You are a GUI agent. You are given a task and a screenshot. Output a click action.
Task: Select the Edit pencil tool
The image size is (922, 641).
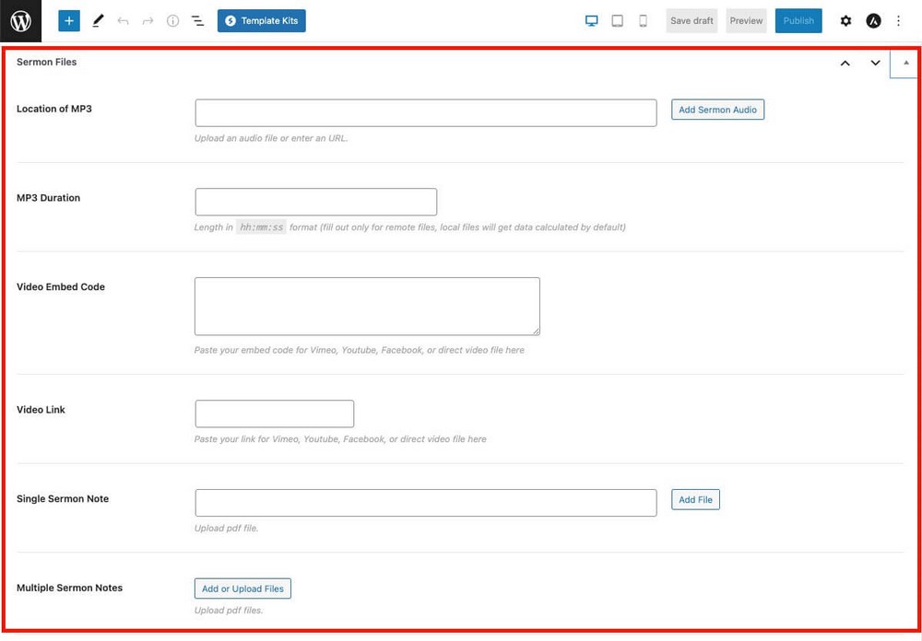(98, 20)
